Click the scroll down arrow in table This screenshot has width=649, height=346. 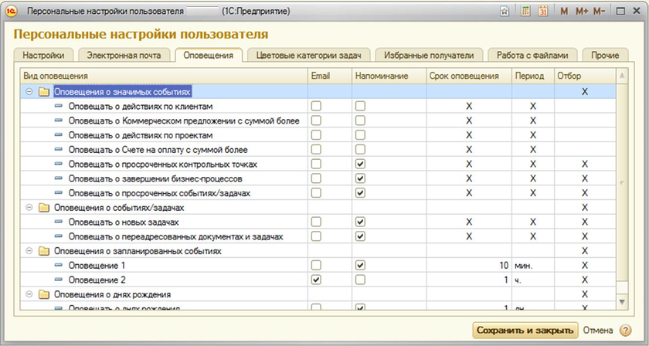(x=623, y=299)
